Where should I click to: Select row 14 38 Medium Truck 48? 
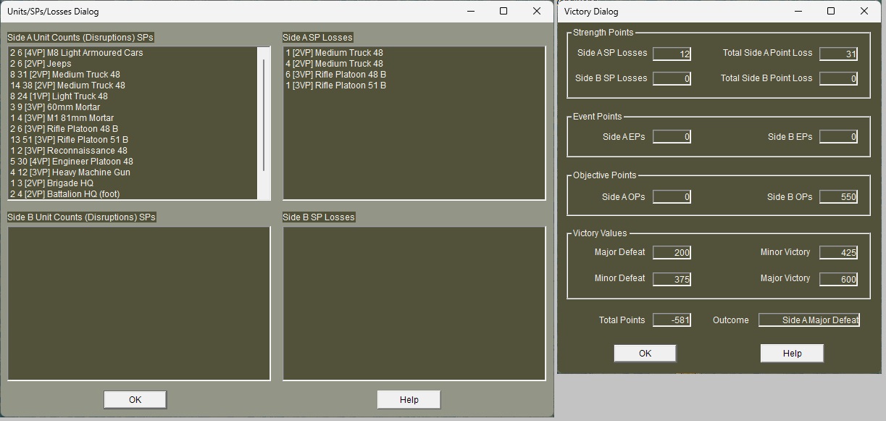(133, 86)
